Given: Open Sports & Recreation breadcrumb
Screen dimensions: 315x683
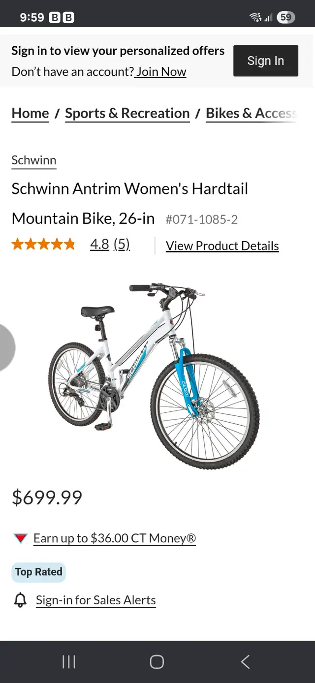Looking at the screenshot, I should click(x=127, y=113).
